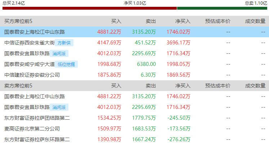Open 东方财富证券拉萨东环路第二 seat
This screenshot has width=269, height=143.
click(x=37, y=139)
